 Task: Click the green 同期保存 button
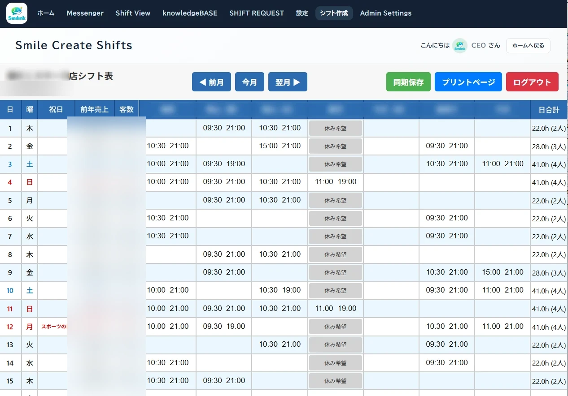[x=408, y=82]
